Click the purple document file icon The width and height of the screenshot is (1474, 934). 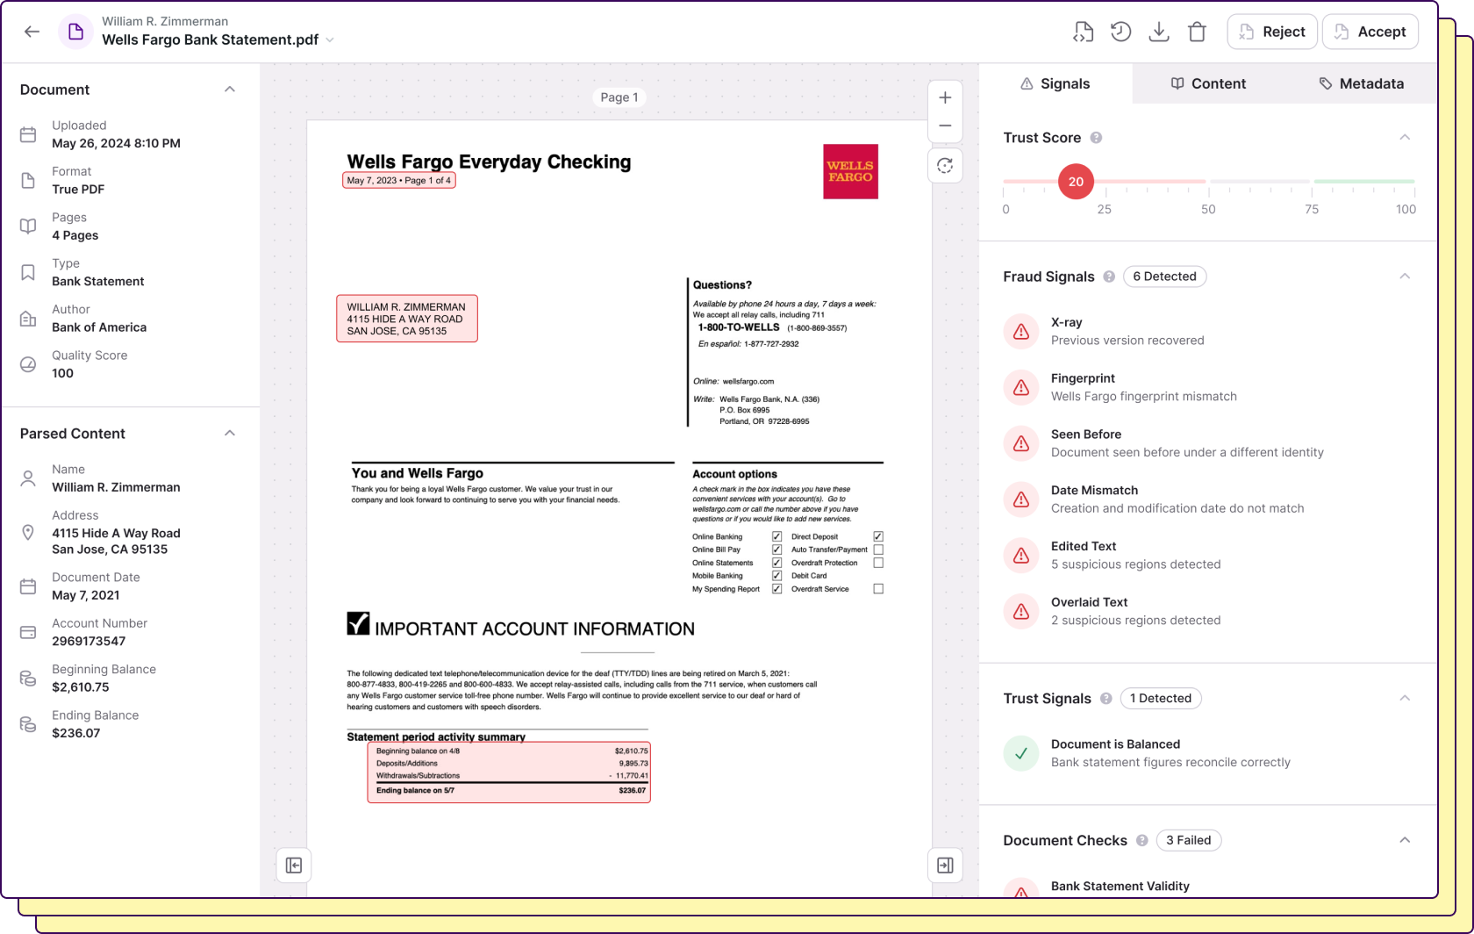tap(76, 32)
